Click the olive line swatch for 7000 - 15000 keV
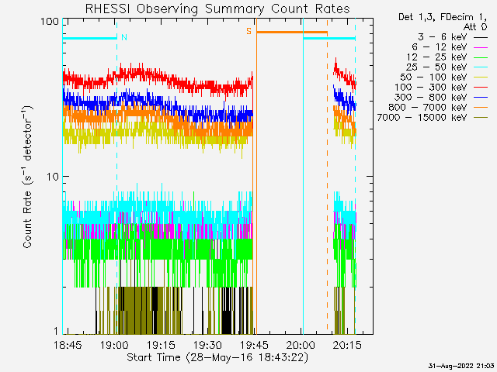497x372 pixels. point(481,118)
